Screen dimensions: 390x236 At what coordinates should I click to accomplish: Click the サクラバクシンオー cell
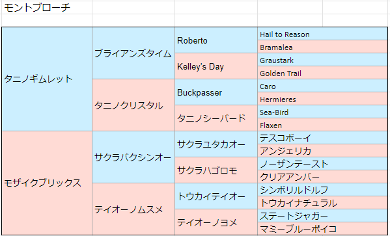click(133, 157)
